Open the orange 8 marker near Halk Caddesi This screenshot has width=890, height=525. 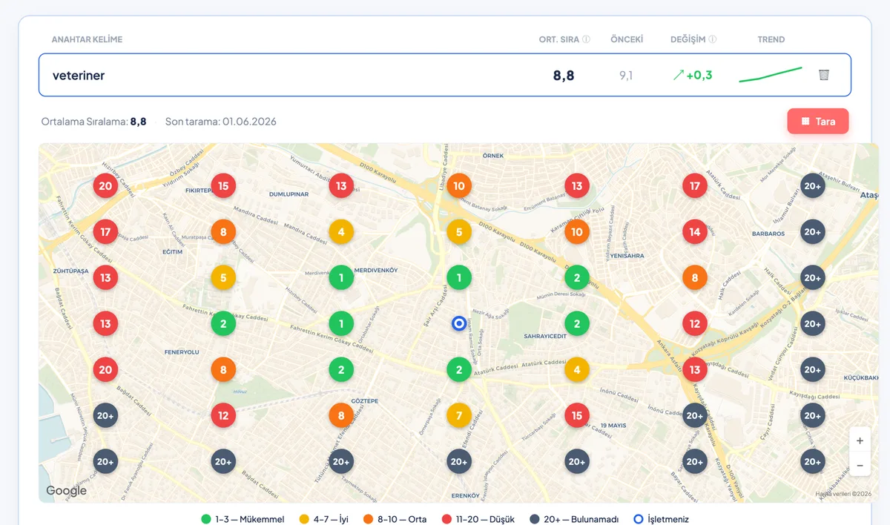click(695, 277)
